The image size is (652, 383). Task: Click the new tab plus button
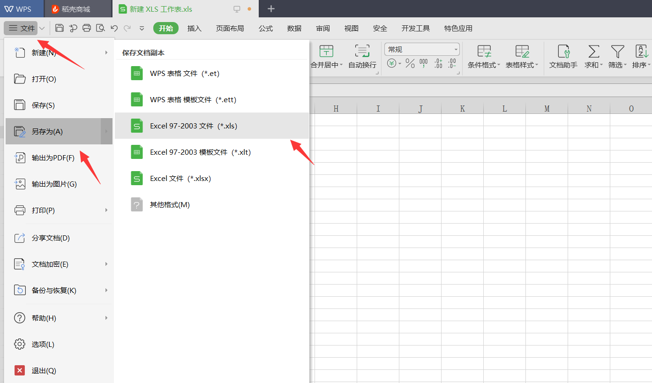point(271,9)
